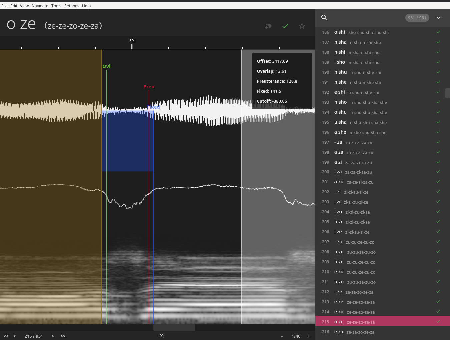This screenshot has width=450, height=340.
Task: Skip forward with the >> button
Action: [x=63, y=336]
